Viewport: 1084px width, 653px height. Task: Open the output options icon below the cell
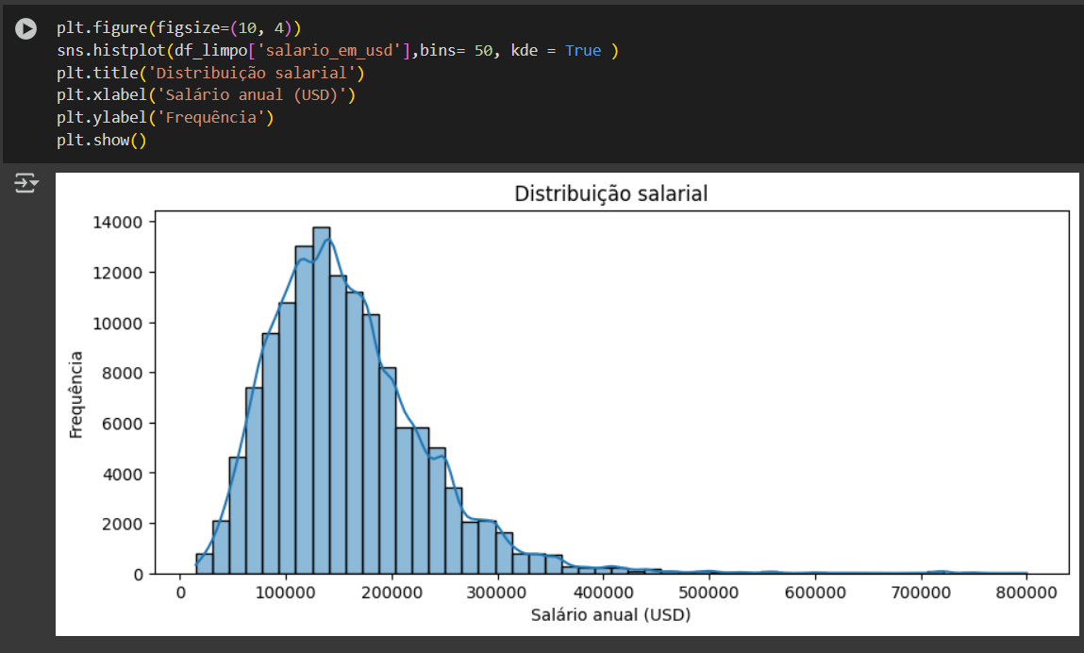(25, 183)
